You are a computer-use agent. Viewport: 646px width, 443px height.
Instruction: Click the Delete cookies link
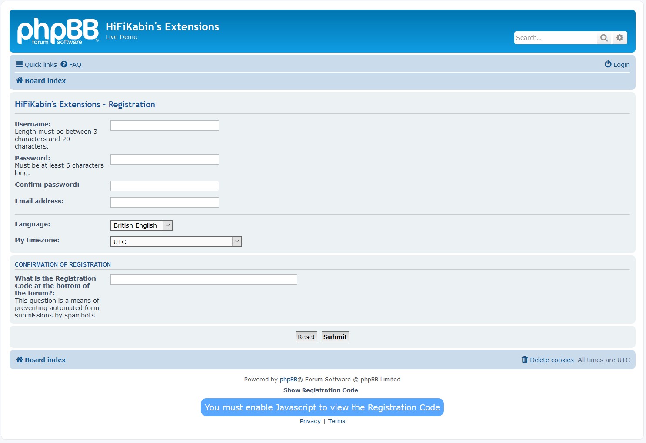click(x=548, y=360)
